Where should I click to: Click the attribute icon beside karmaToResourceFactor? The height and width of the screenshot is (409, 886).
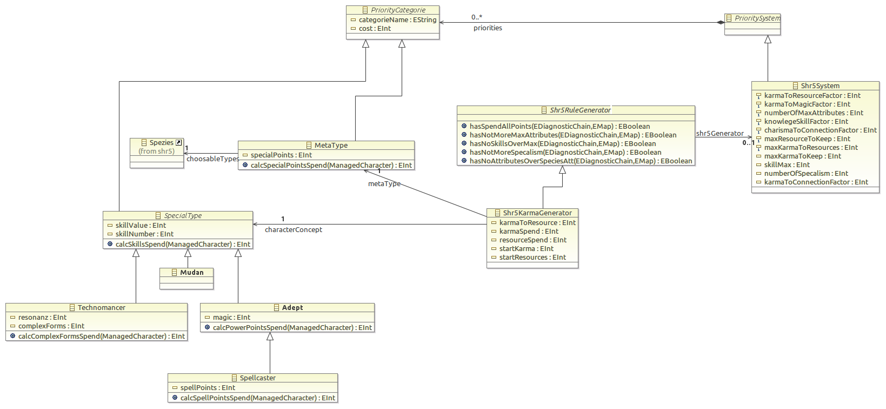coord(759,96)
